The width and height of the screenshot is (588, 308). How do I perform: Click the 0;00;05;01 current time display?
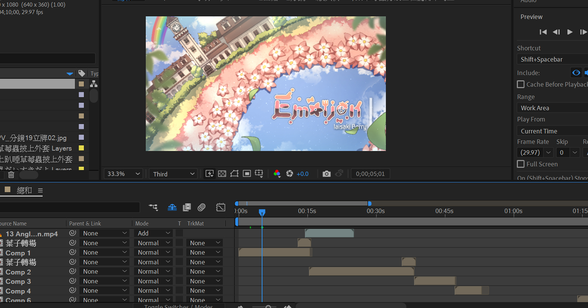370,174
